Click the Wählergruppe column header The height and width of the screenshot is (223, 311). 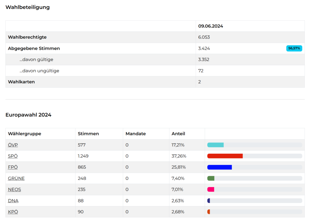(x=25, y=134)
